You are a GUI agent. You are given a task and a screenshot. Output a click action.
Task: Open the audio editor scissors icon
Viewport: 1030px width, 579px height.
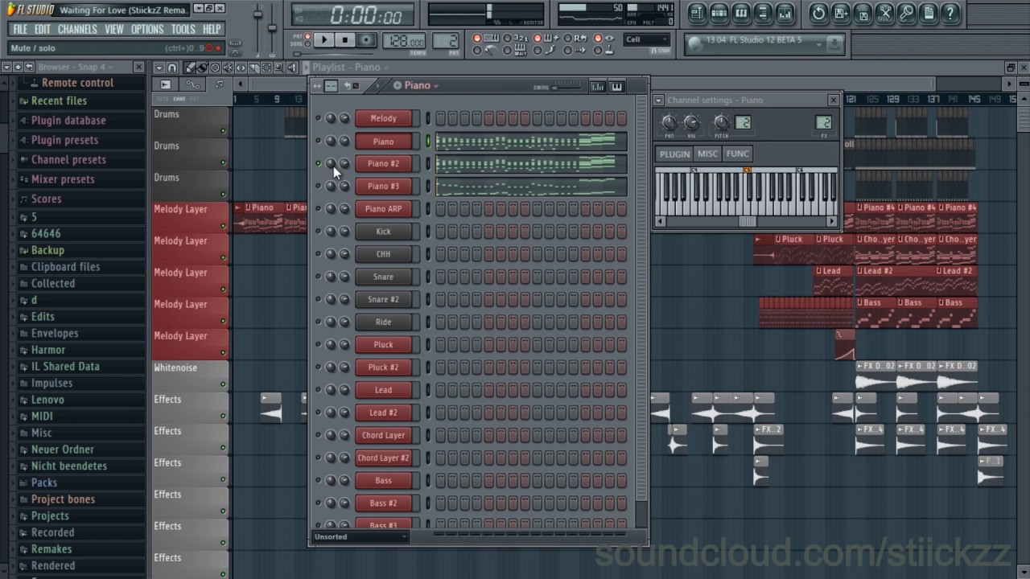(884, 14)
